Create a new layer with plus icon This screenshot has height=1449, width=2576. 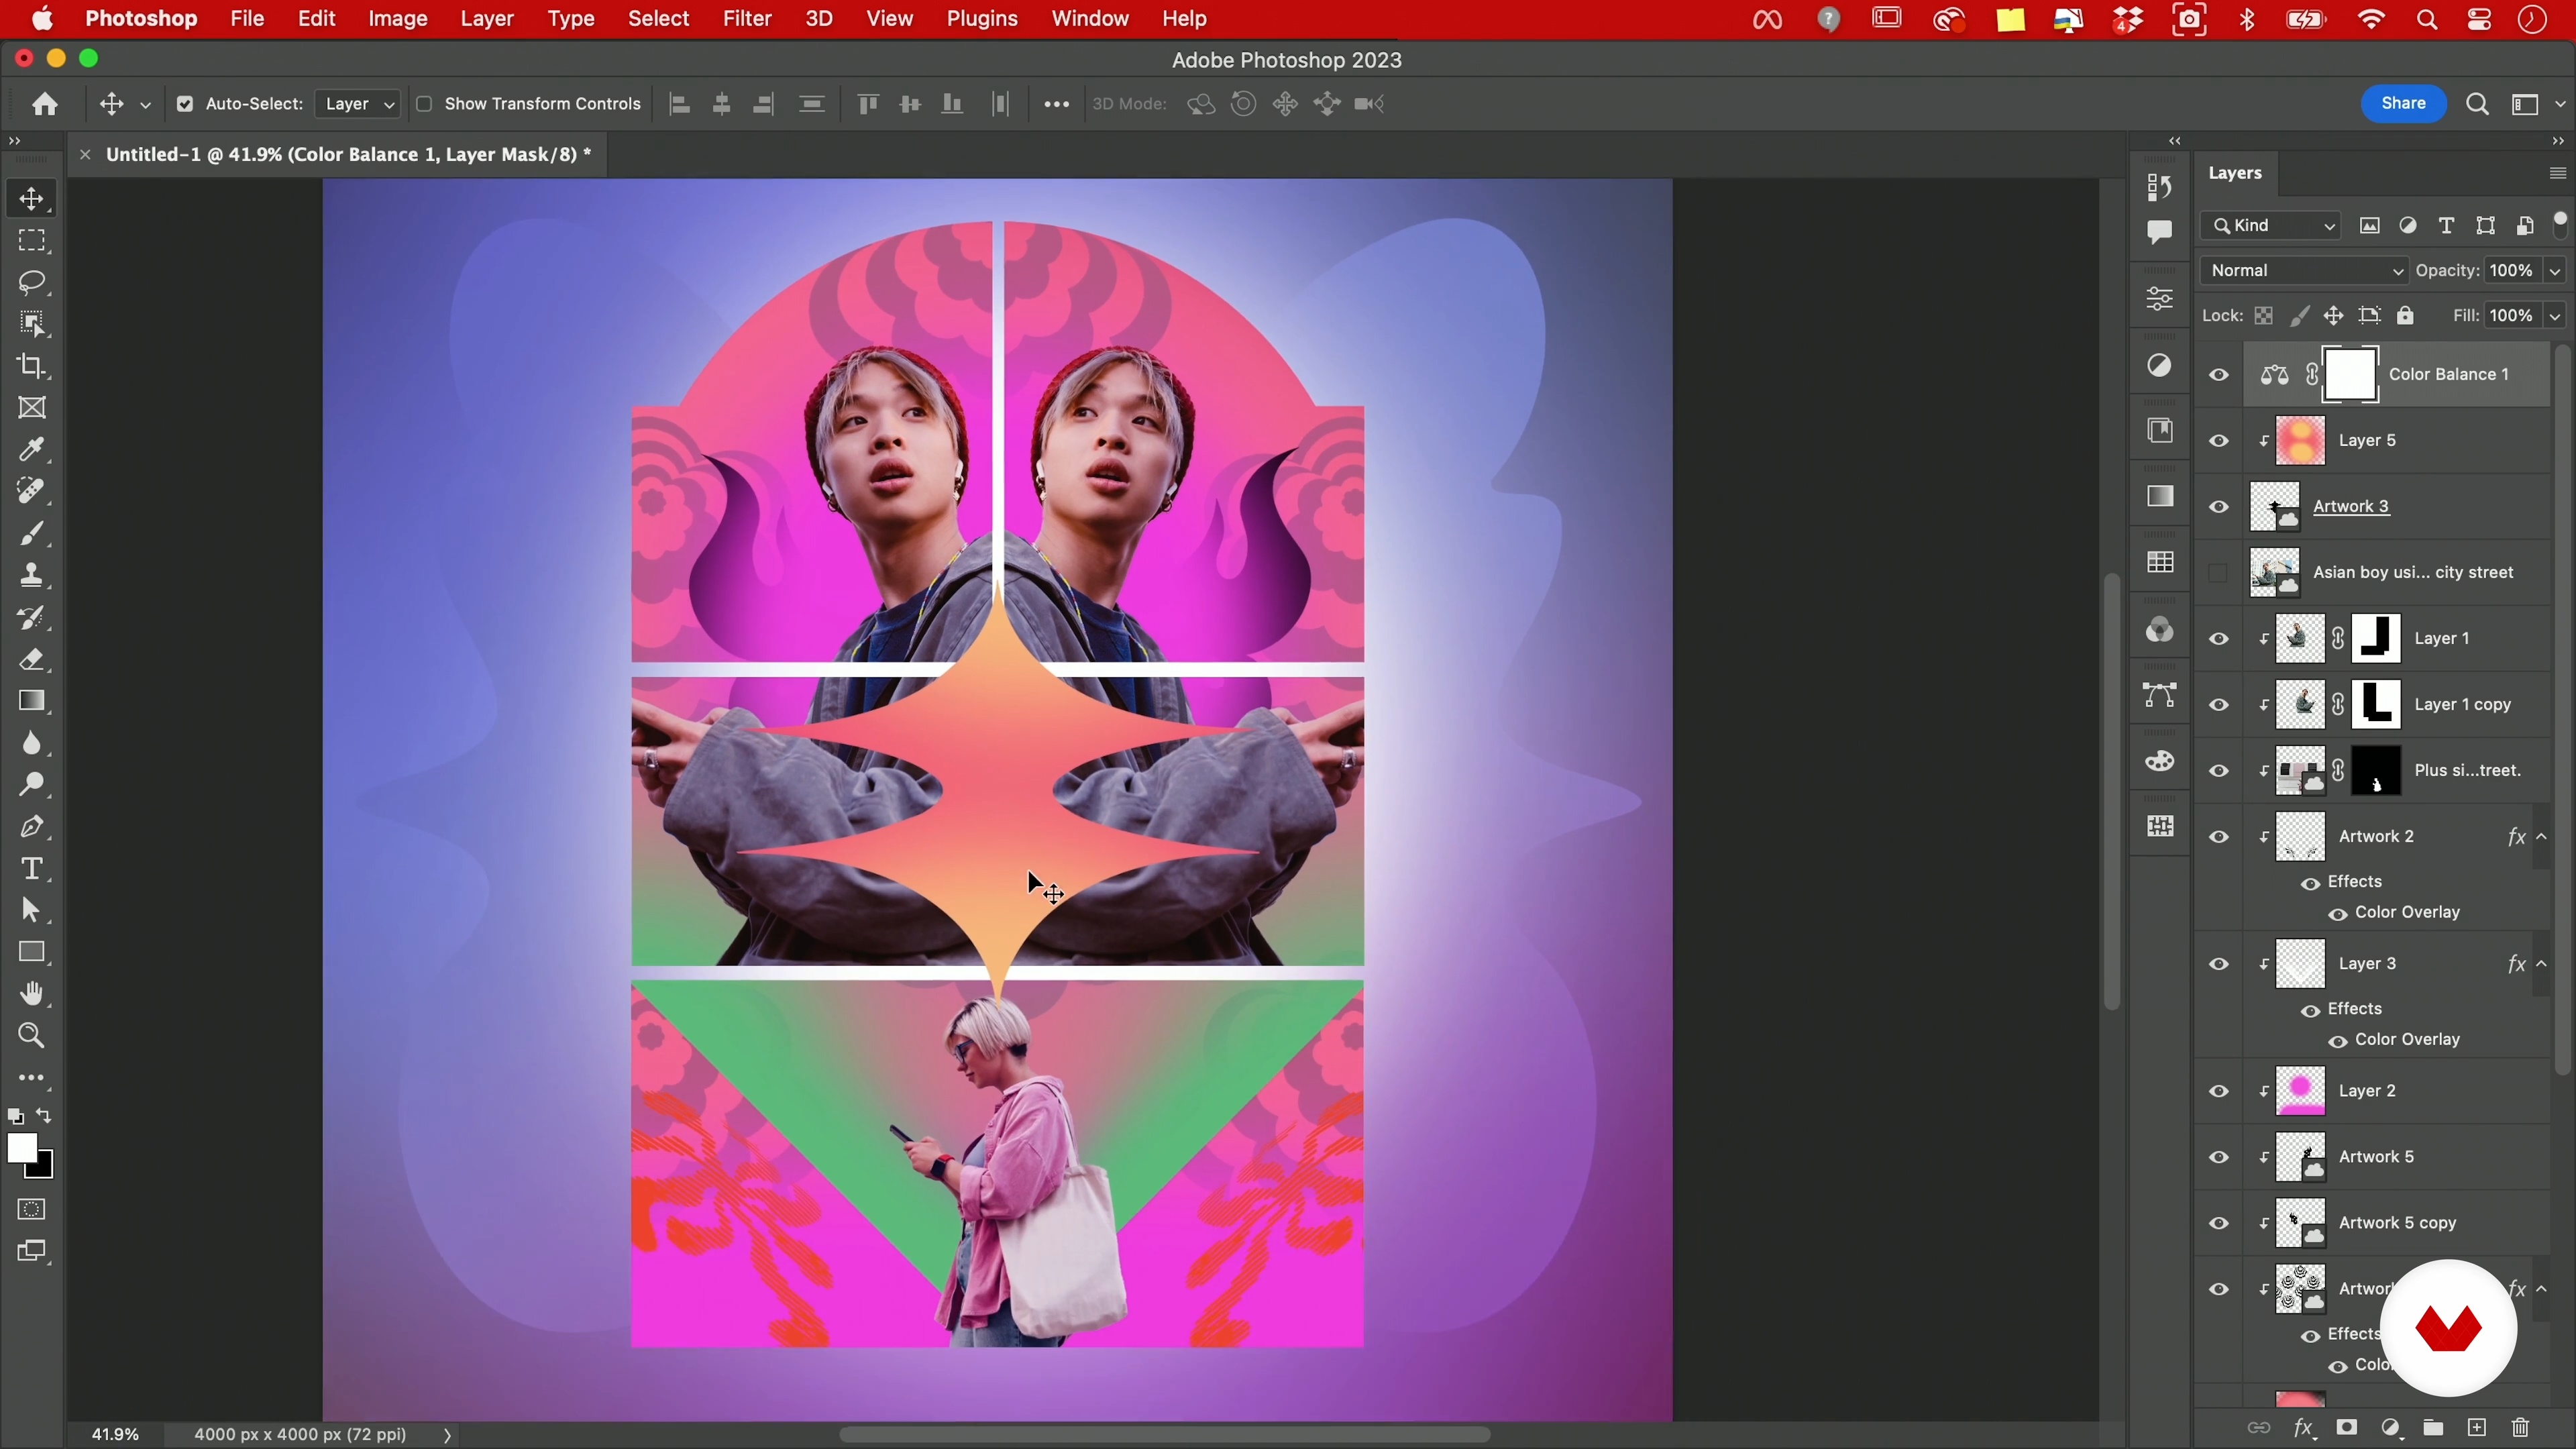coord(2477,1428)
